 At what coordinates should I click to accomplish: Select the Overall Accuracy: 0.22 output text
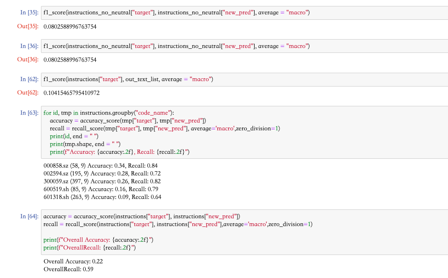[x=72, y=261]
